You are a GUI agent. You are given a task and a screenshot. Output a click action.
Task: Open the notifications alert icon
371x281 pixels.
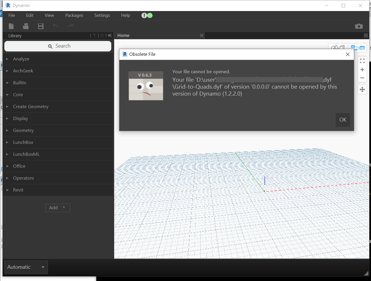pos(144,15)
